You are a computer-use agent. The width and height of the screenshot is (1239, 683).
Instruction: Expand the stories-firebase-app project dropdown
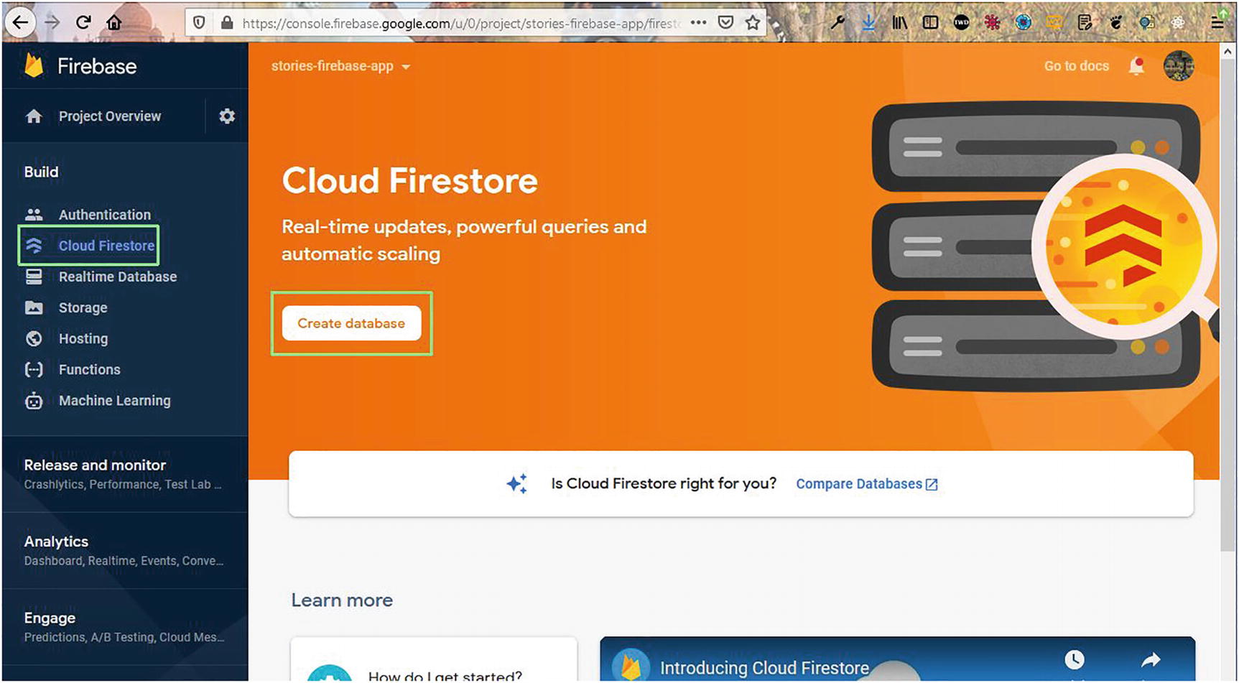340,66
